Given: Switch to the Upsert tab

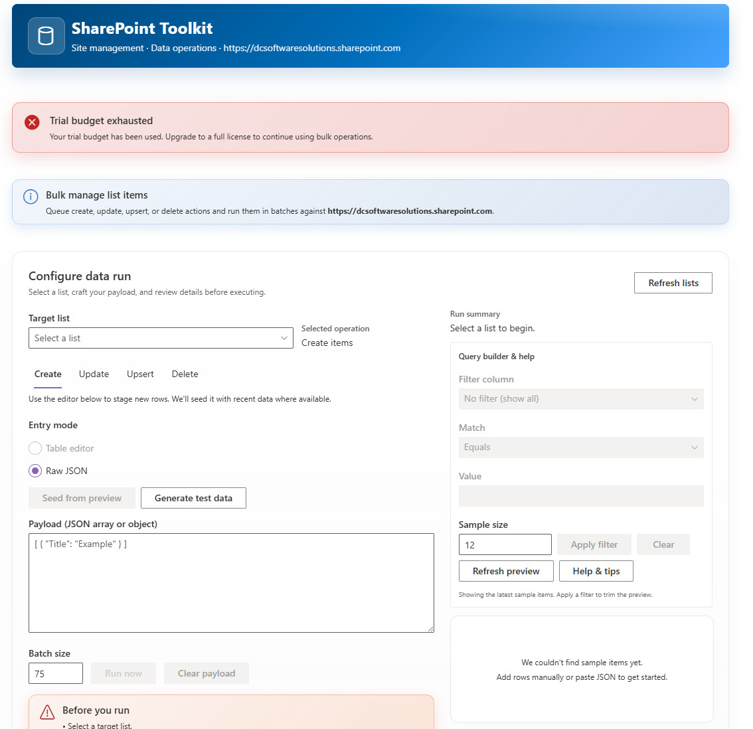Looking at the screenshot, I should coord(140,374).
